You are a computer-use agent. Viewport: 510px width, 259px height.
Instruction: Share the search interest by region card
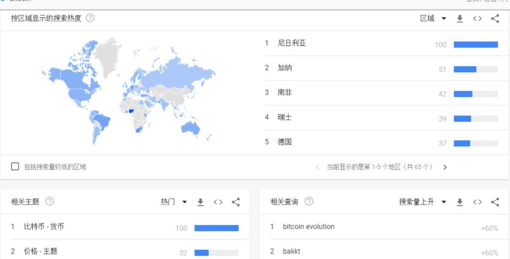pos(495,19)
